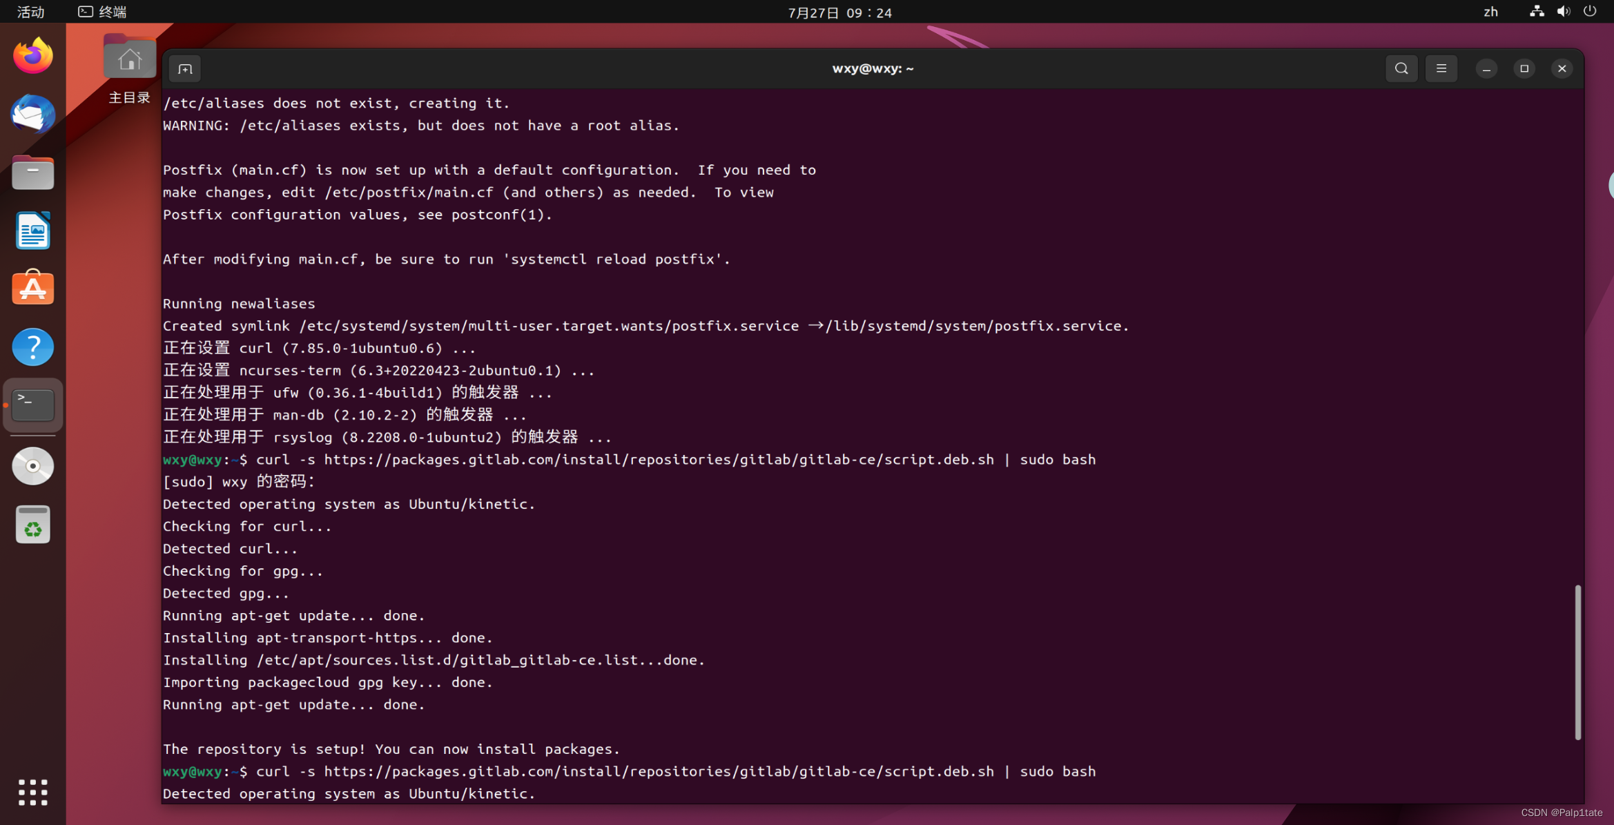
Task: Open the Trash from the dock
Action: tap(32, 525)
